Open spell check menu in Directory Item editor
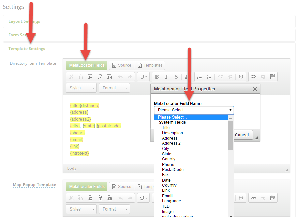 (144, 77)
